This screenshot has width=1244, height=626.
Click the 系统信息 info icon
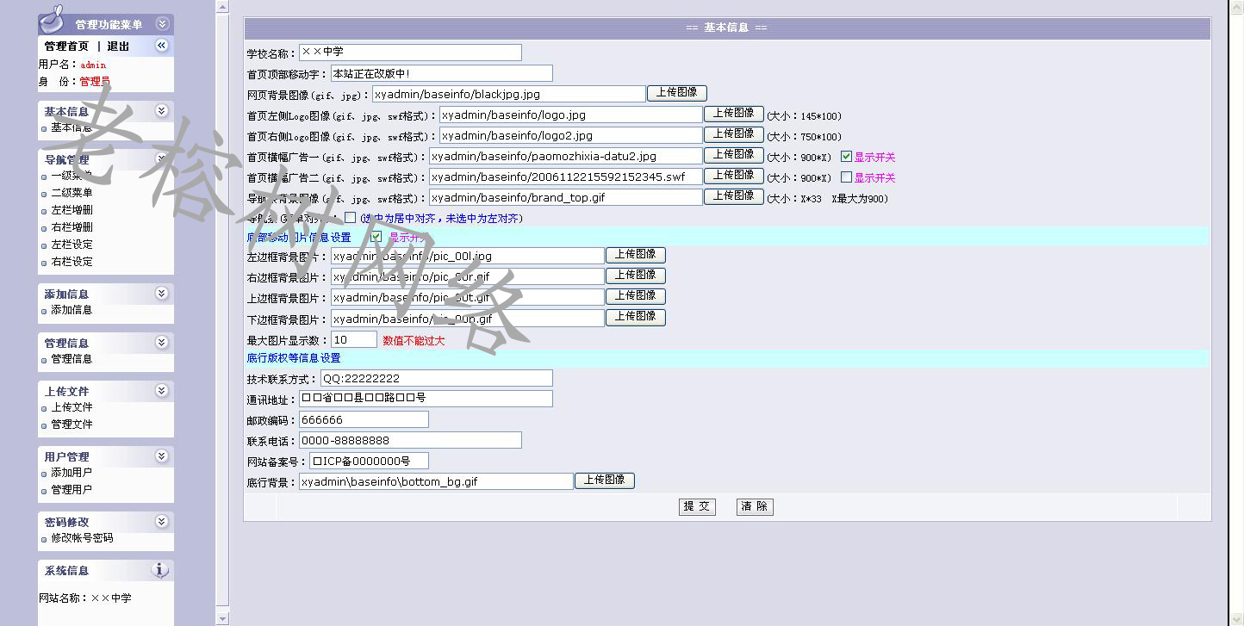160,570
